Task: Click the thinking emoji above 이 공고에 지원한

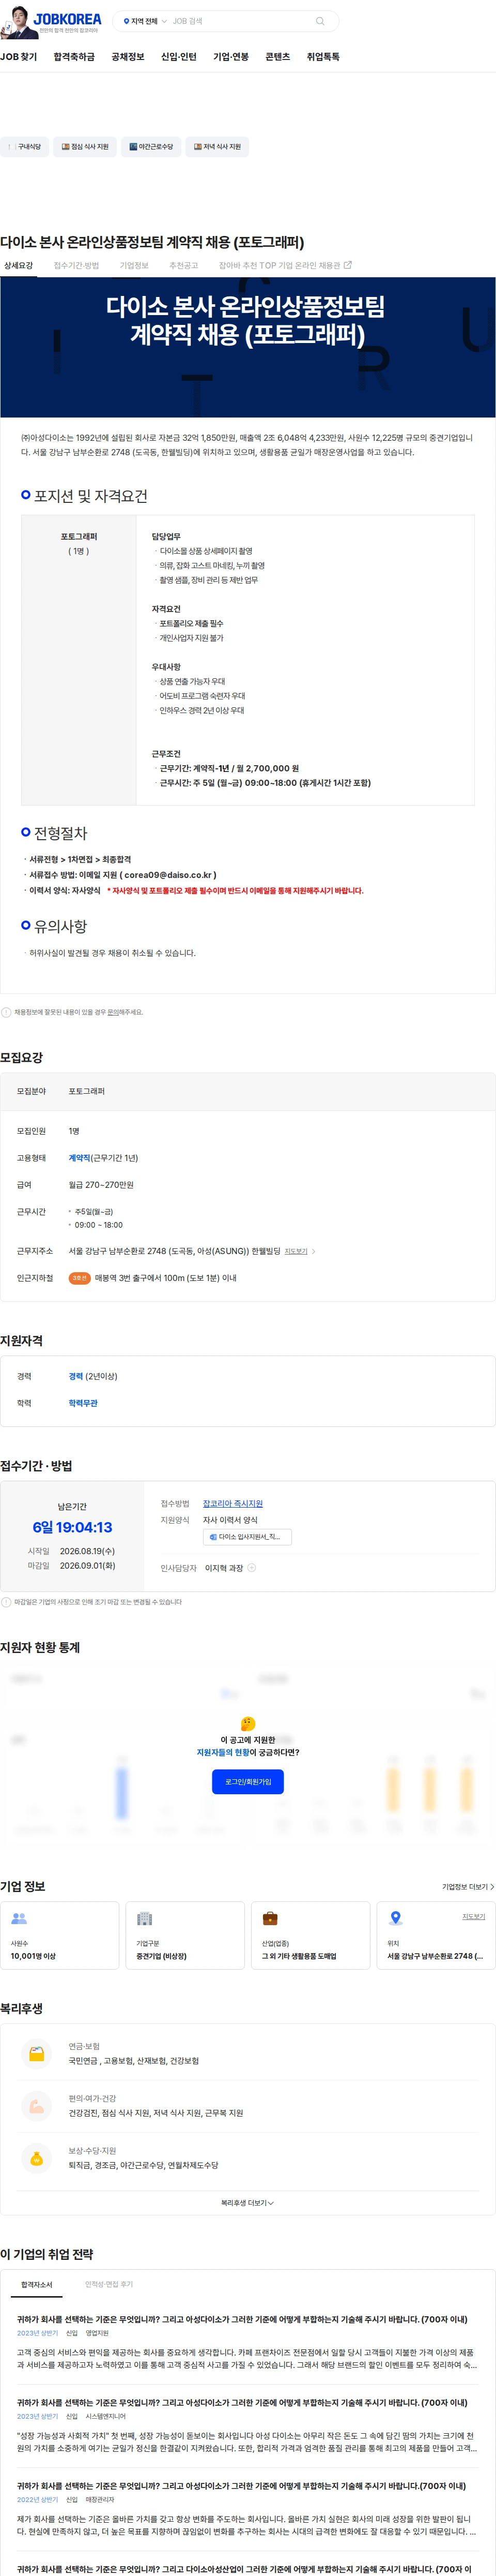Action: click(x=247, y=1723)
